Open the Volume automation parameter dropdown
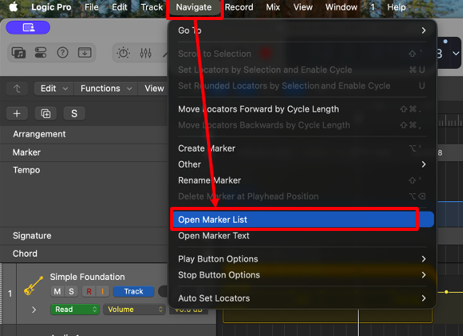This screenshot has height=336, width=463. click(134, 310)
